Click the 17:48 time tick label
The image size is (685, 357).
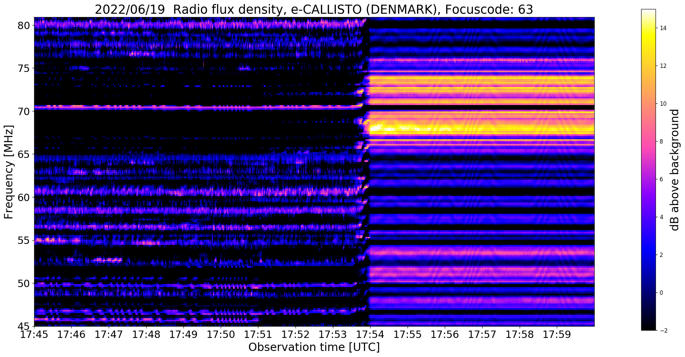[146, 335]
